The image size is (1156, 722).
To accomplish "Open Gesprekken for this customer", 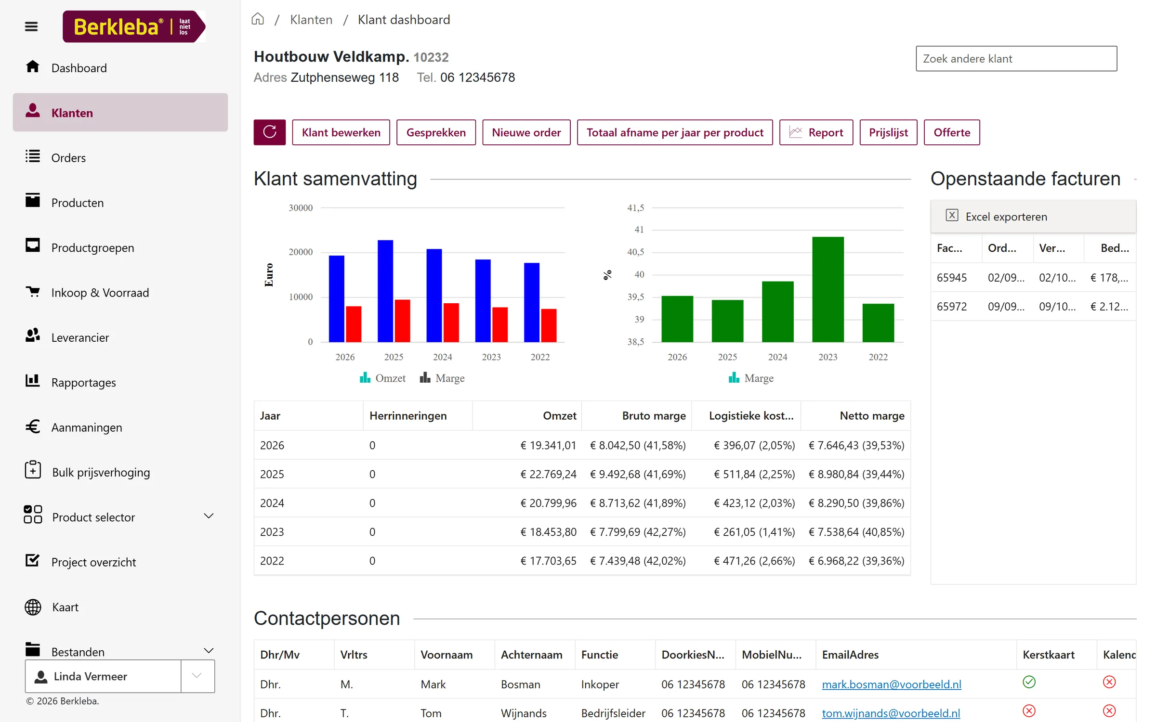I will tap(436, 132).
